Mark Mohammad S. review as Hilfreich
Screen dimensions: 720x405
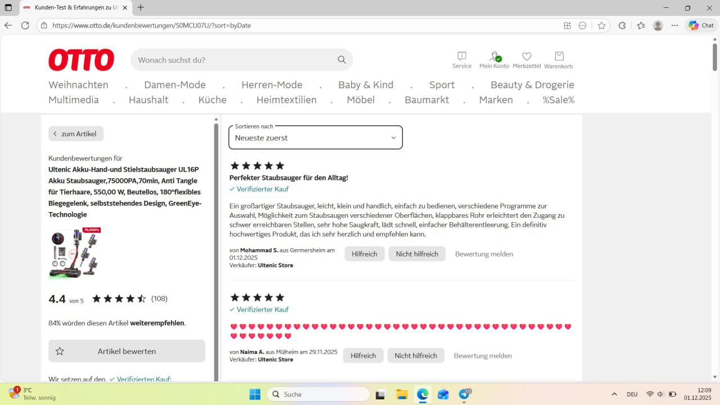[x=364, y=254]
